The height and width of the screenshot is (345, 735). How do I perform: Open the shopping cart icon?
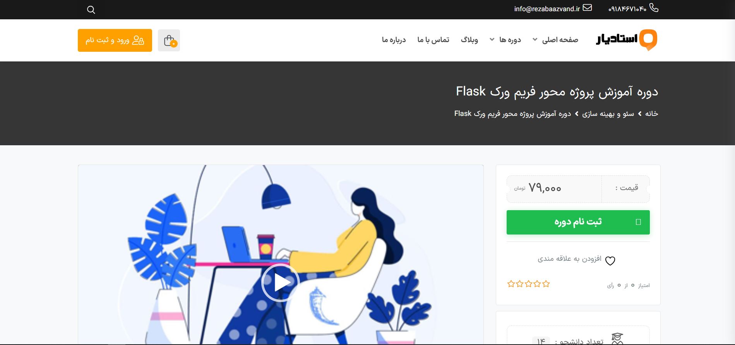tap(169, 40)
